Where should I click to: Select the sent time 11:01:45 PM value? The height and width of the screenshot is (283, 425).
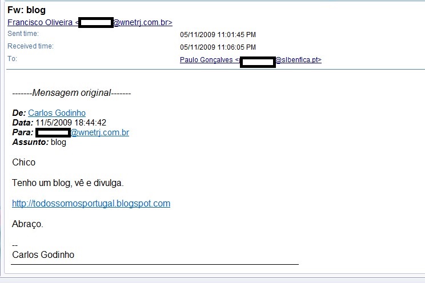218,34
